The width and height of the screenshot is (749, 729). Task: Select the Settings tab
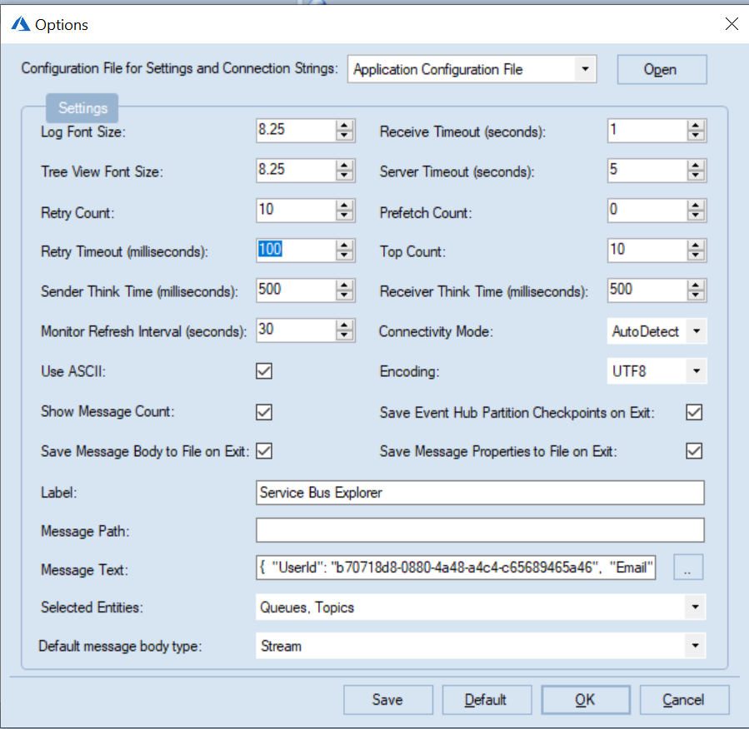tap(81, 108)
